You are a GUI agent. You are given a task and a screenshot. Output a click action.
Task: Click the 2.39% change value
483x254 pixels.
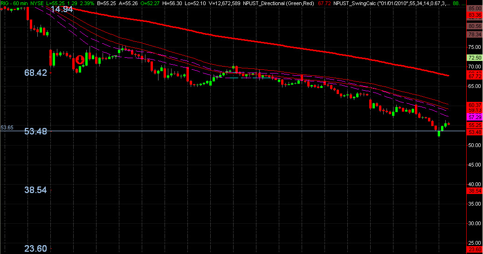pos(87,3)
